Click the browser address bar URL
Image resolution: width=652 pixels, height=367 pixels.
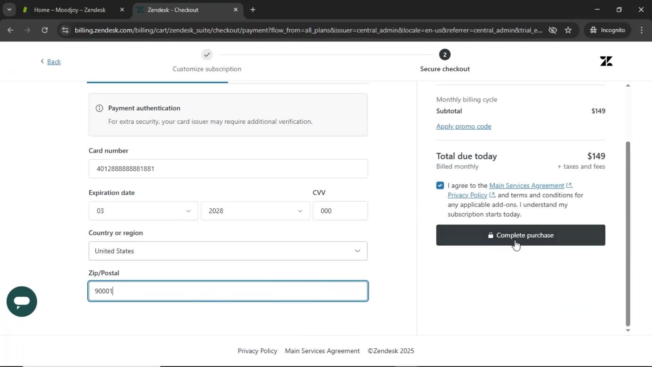point(308,30)
